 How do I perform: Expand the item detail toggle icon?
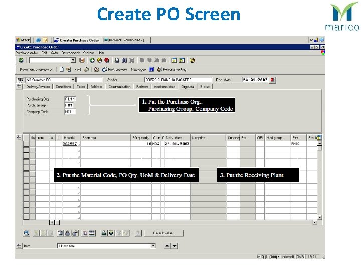pyautogui.click(x=19, y=246)
